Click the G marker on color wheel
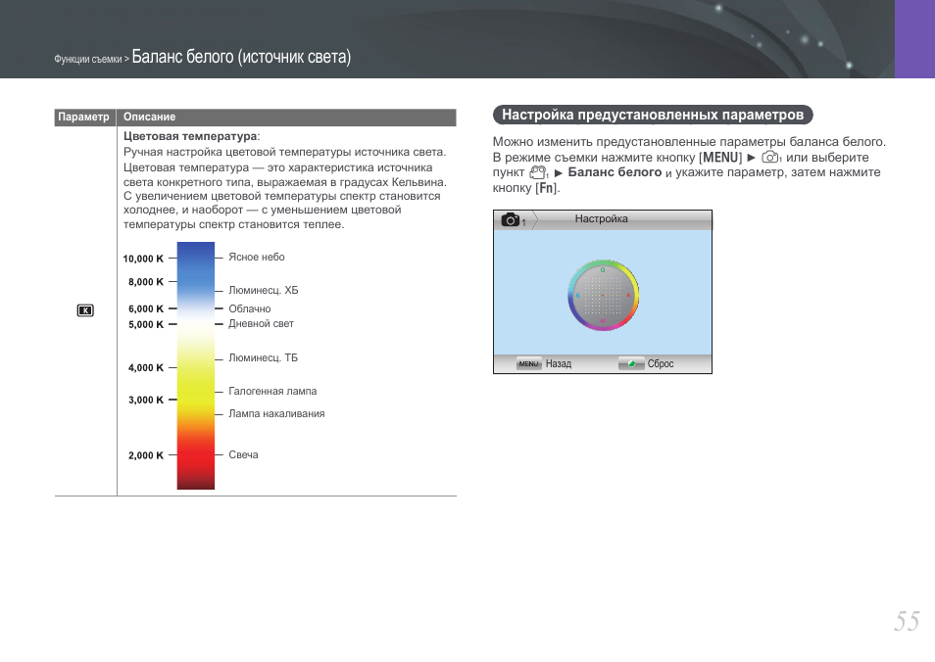Viewport: 935px width, 662px height. coord(603,269)
